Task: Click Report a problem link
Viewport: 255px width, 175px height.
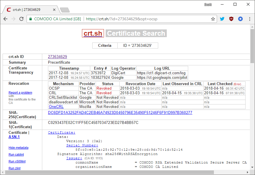Action: (x=20, y=92)
